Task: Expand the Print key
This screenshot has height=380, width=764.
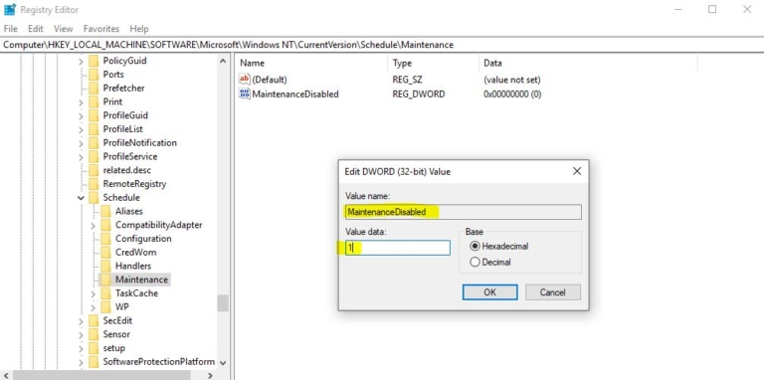Action: pos(81,102)
